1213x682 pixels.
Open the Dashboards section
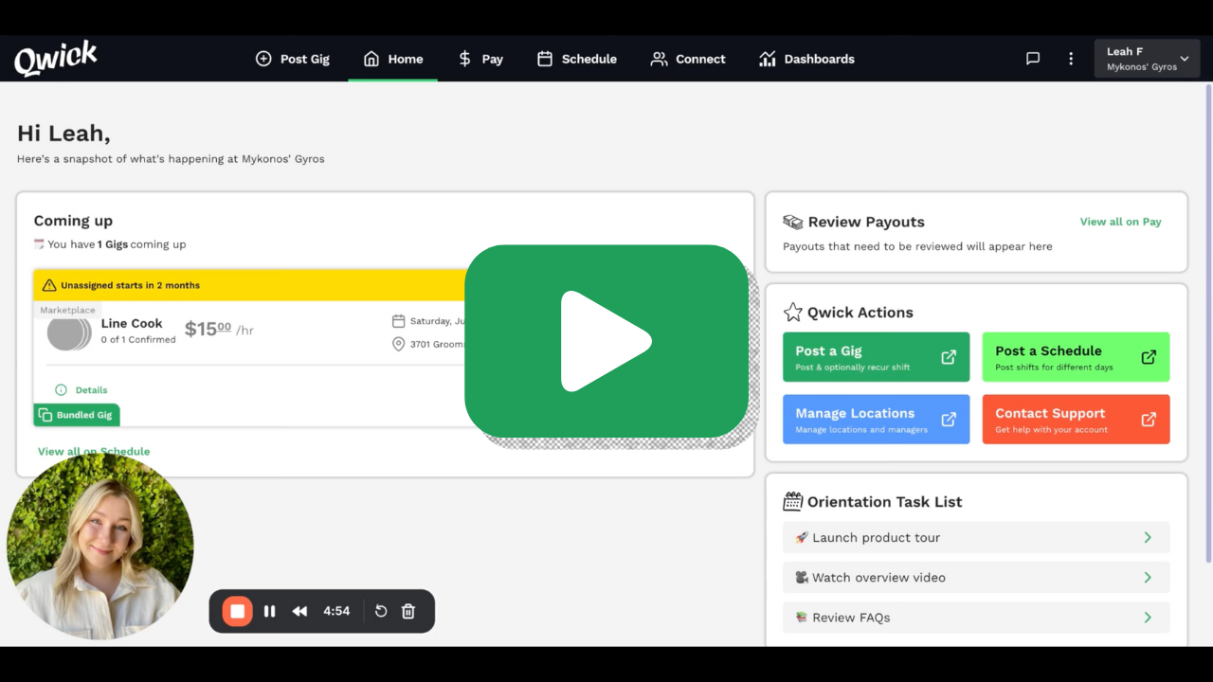[806, 59]
